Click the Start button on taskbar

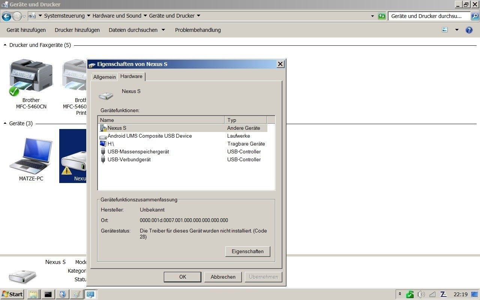click(x=12, y=294)
